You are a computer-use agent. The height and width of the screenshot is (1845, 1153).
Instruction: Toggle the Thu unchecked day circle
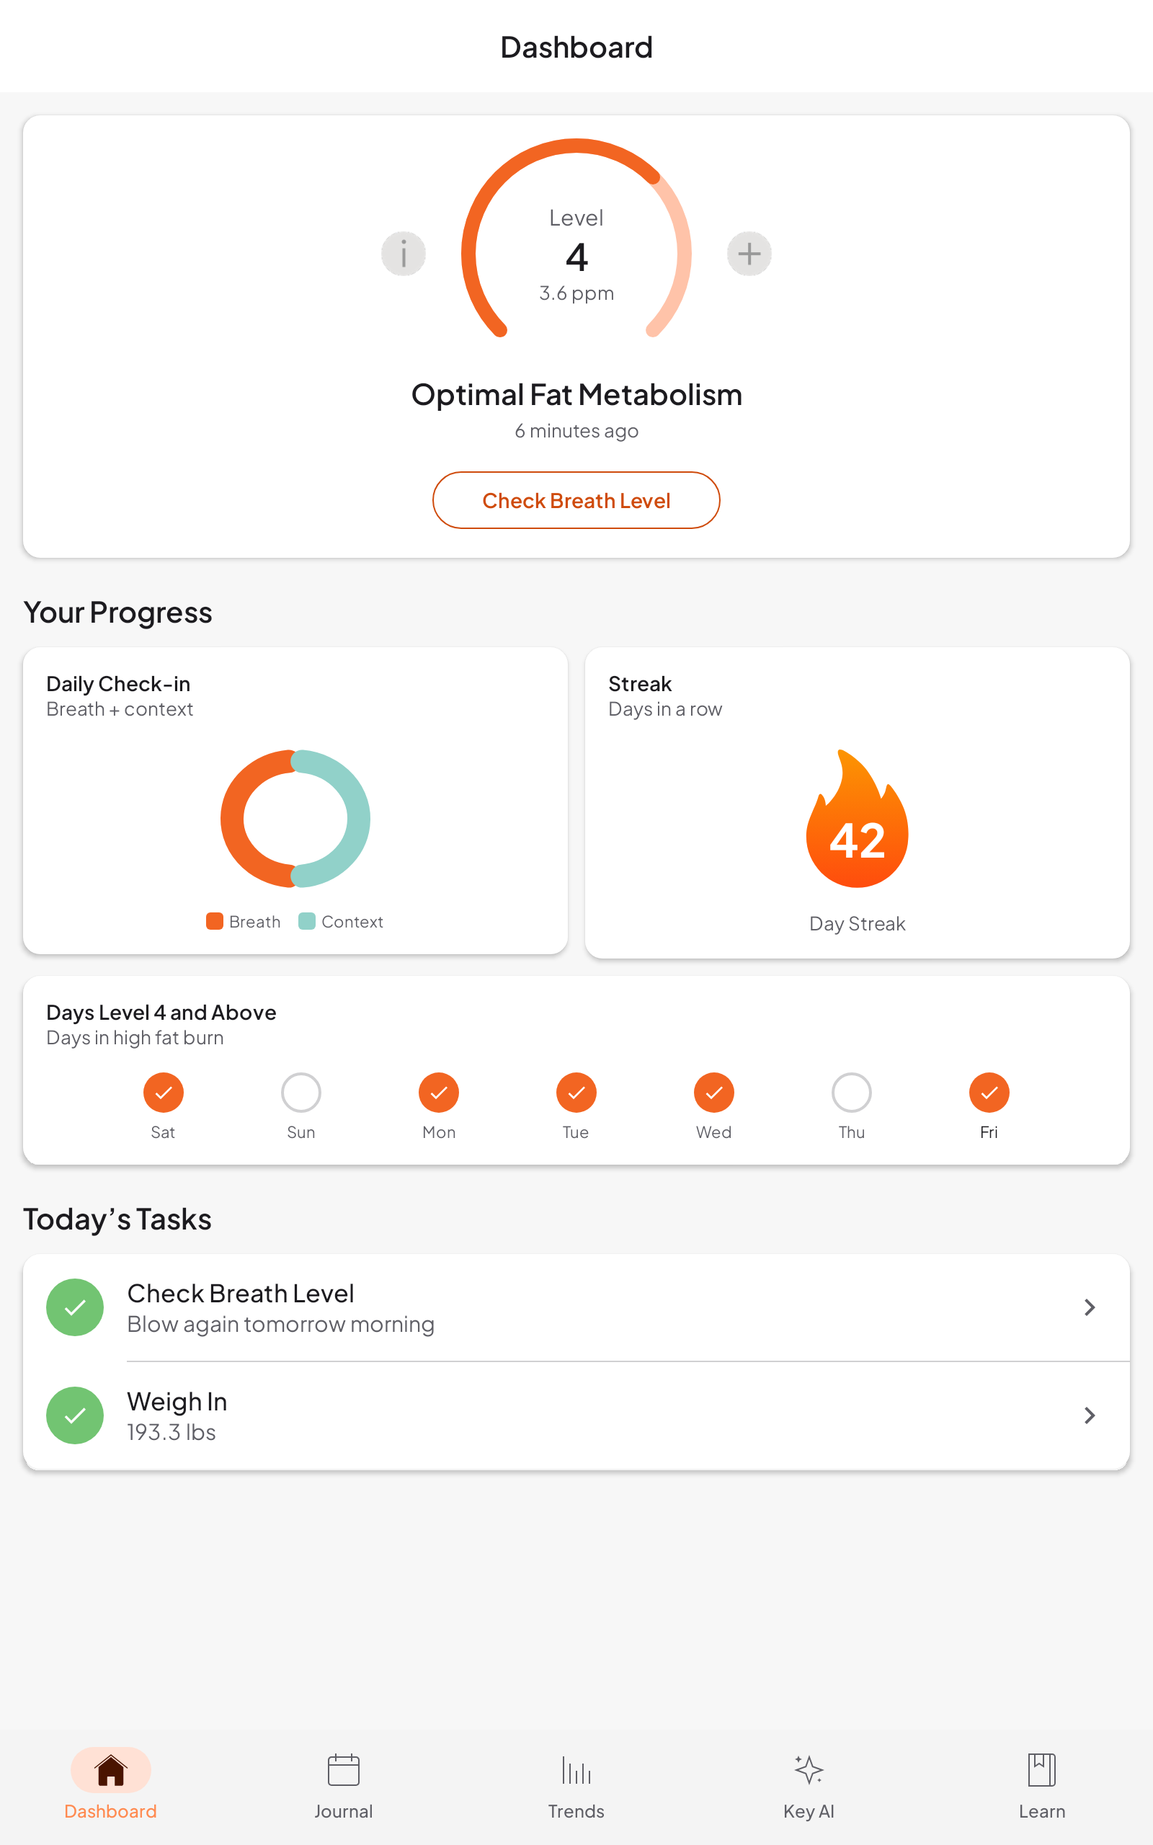[852, 1093]
